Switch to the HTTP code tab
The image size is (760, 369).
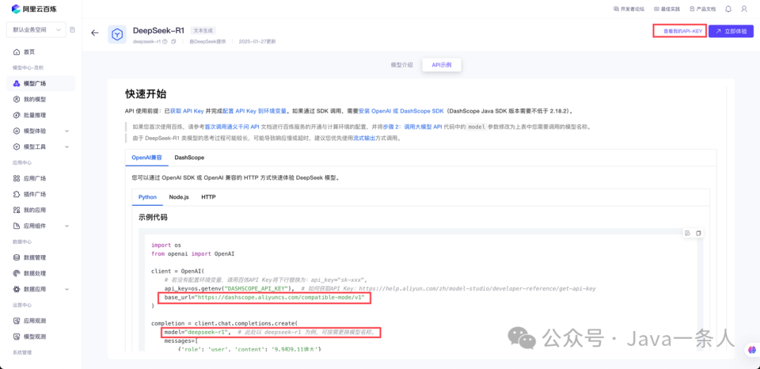point(208,197)
